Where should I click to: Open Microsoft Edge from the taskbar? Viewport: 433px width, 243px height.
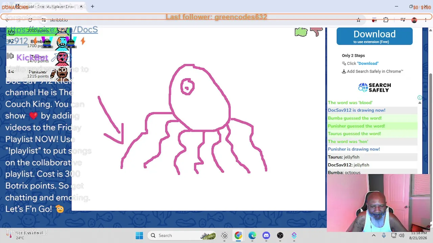click(252, 236)
